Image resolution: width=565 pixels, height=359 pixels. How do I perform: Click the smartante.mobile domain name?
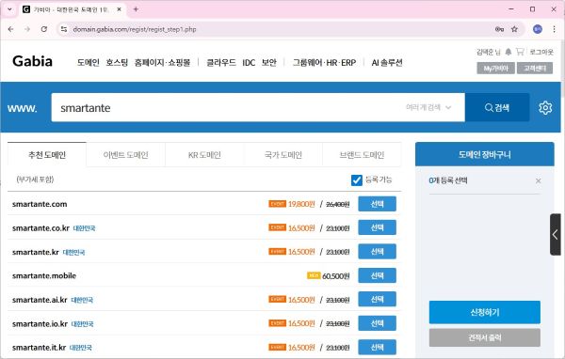click(x=44, y=276)
